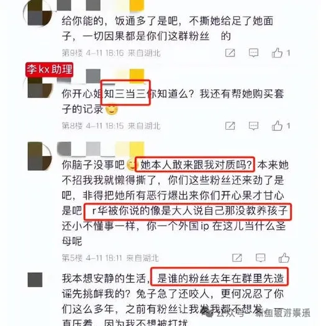Click the red 李kx助理 label
This screenshot has height=326, width=321.
50,69
